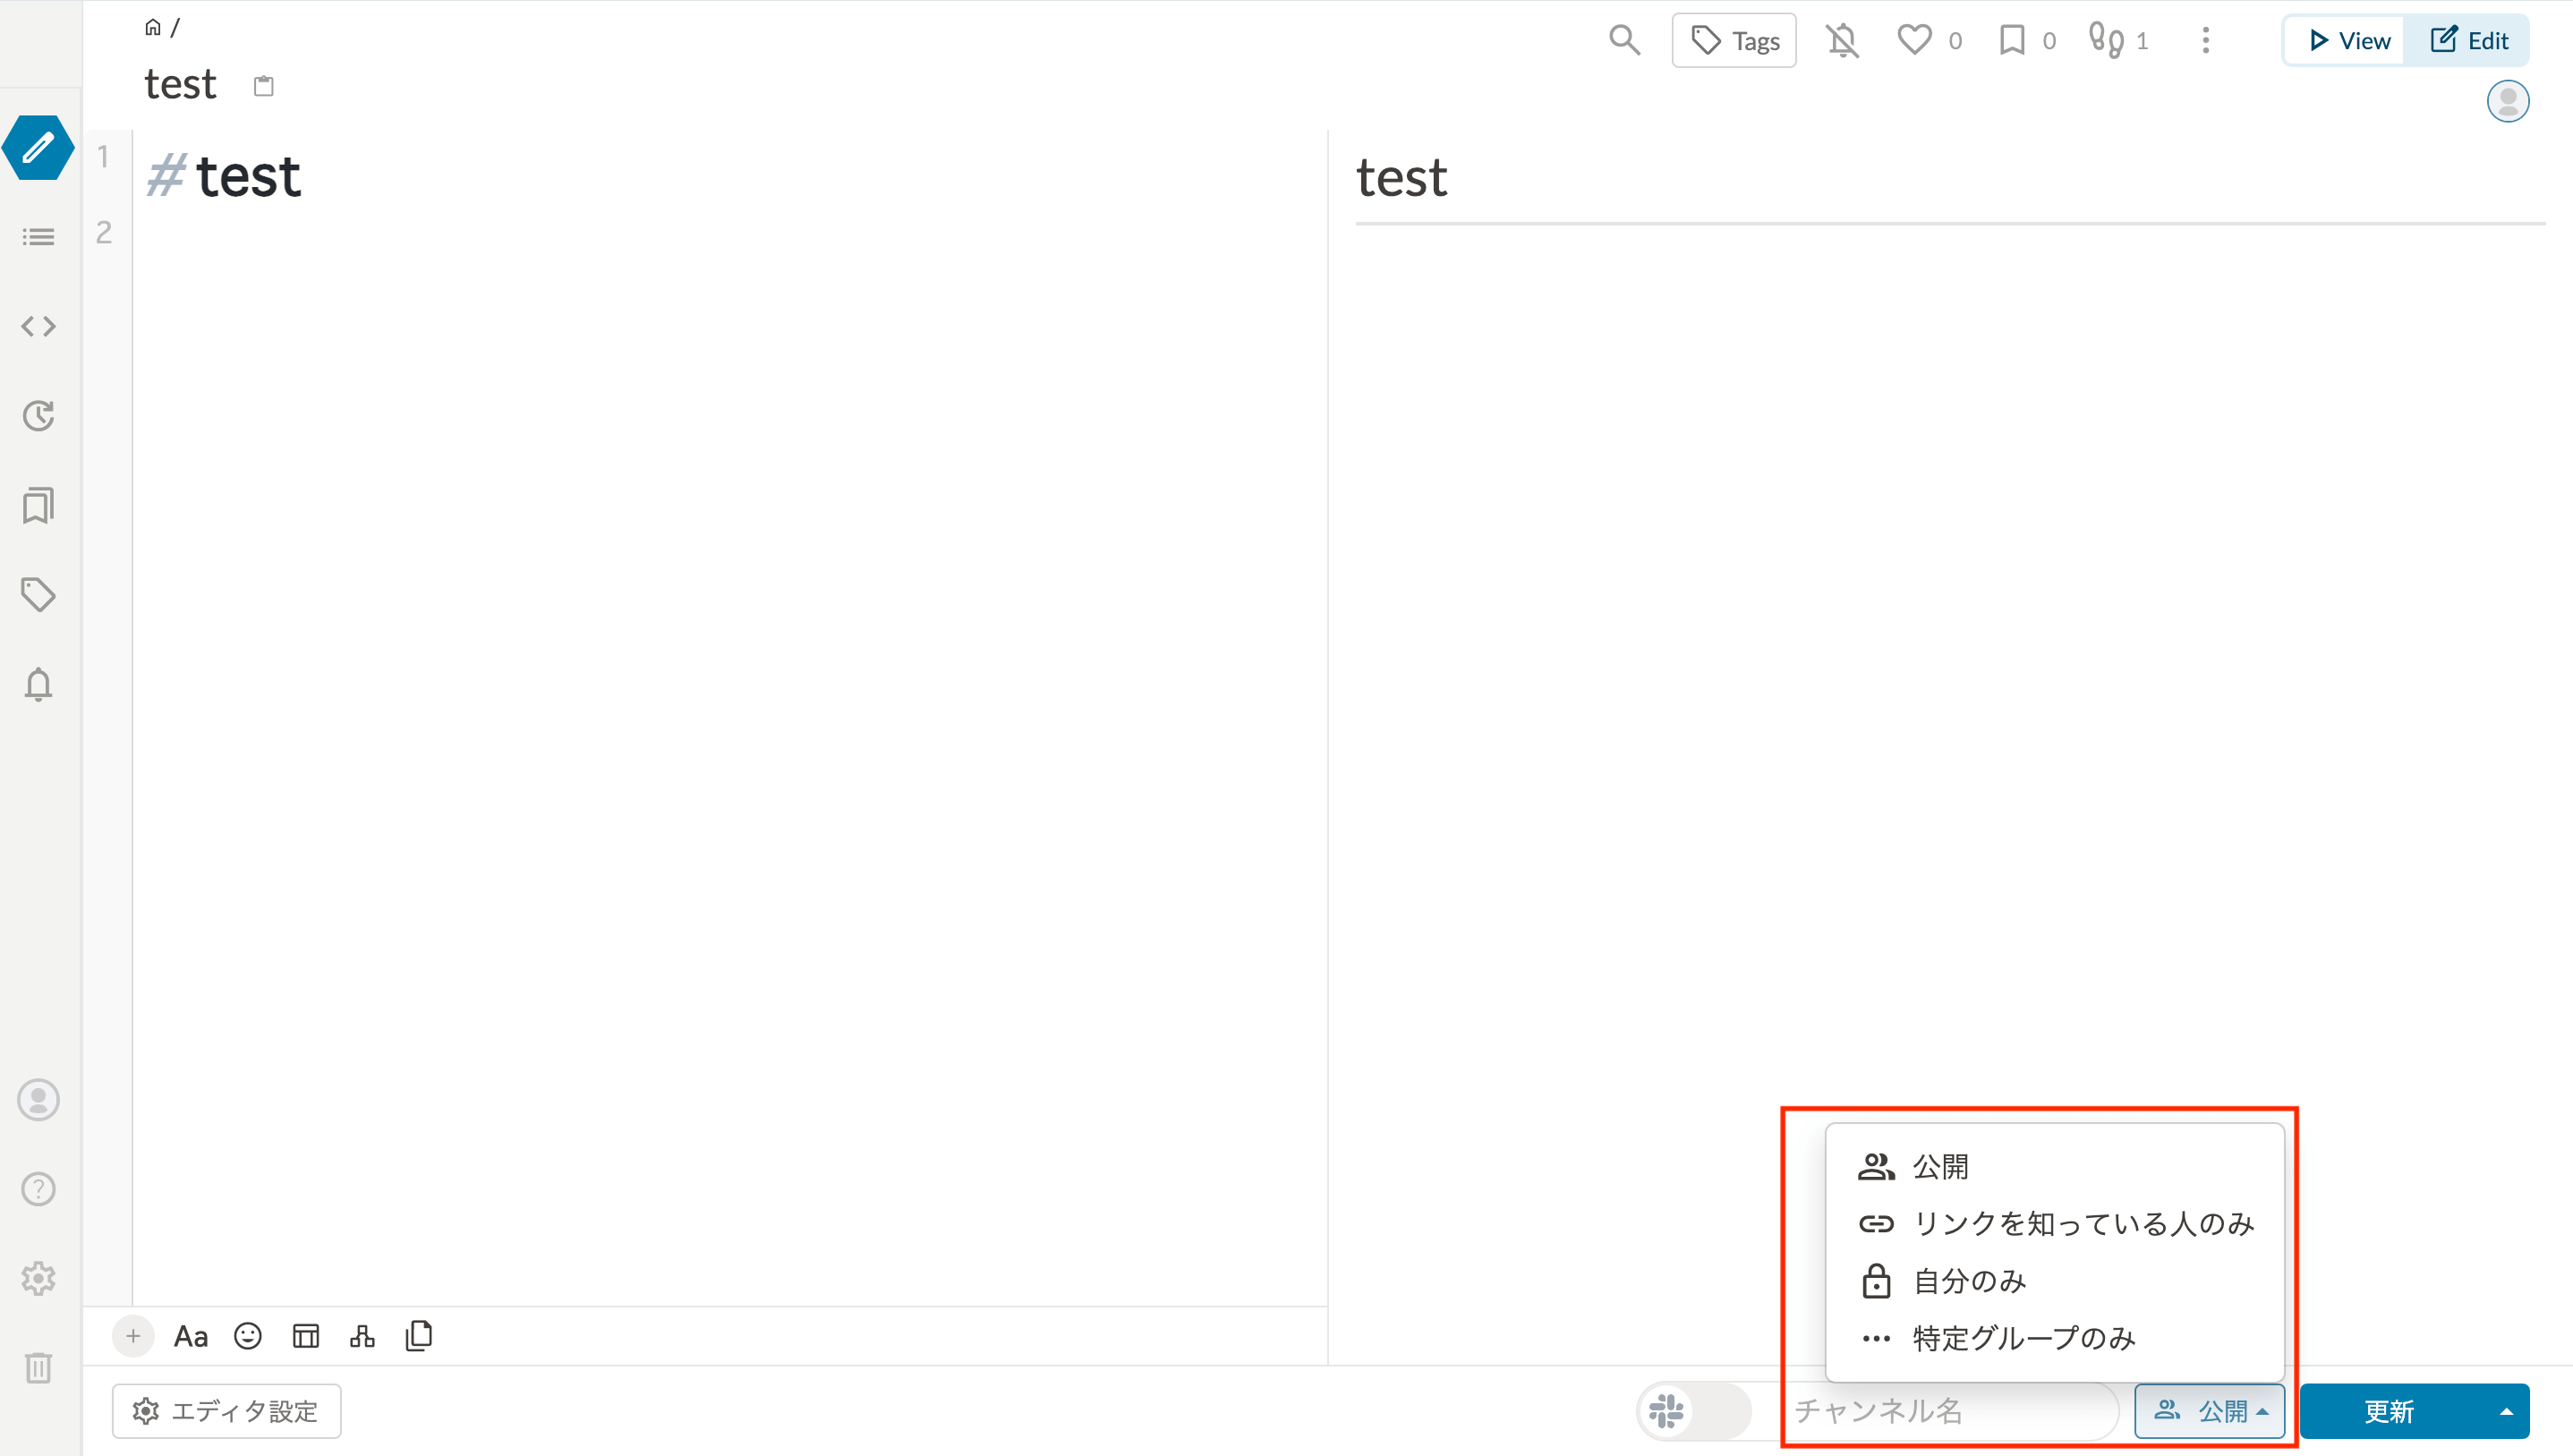Toggle the Slack notification switch
Viewport: 2573px width, 1456px height.
pyautogui.click(x=1699, y=1411)
